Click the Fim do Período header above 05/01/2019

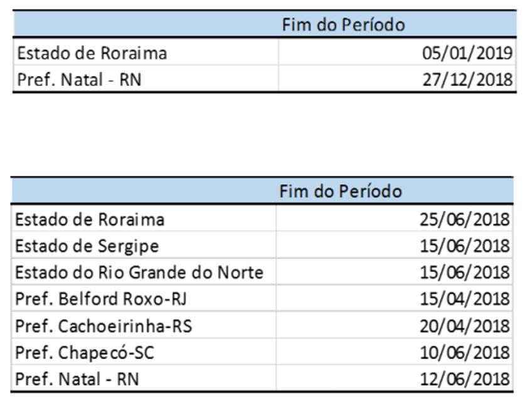point(343,24)
